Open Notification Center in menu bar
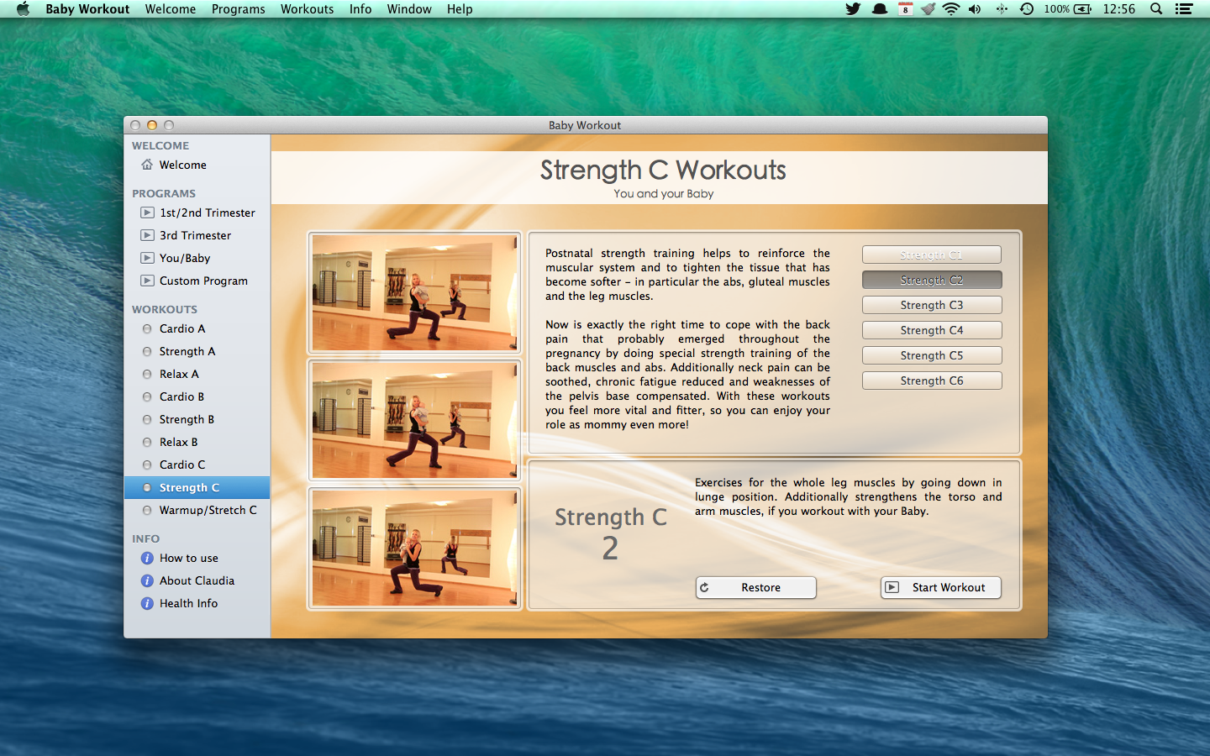Viewport: 1210px width, 756px height. tap(1184, 9)
